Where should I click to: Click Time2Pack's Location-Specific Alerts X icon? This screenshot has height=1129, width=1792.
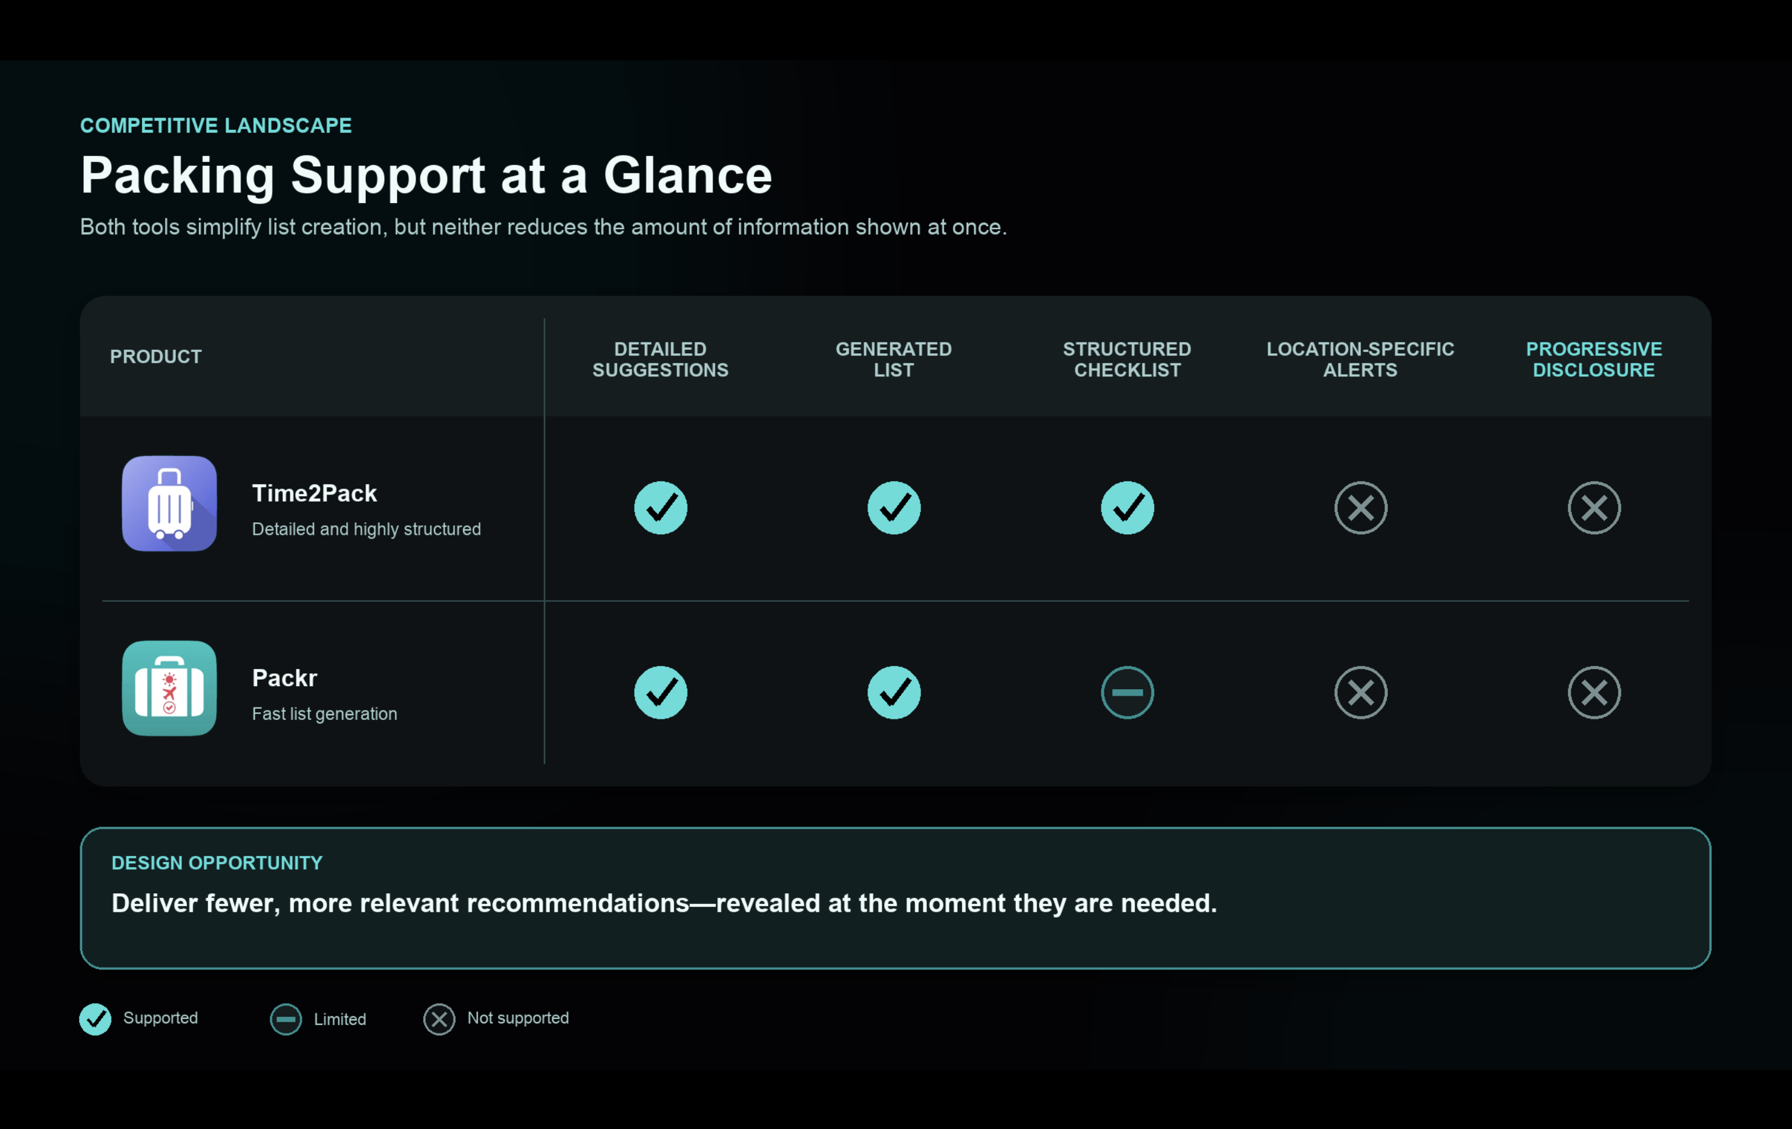coord(1360,508)
